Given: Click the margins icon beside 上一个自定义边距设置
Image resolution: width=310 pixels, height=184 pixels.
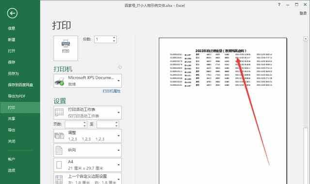Looking at the screenshot, I should [59, 179].
